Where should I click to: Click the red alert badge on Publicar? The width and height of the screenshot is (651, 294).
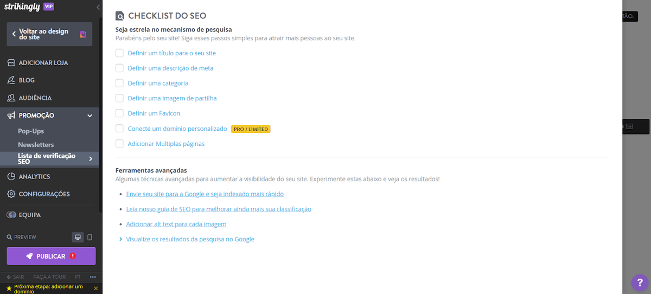[x=72, y=256]
